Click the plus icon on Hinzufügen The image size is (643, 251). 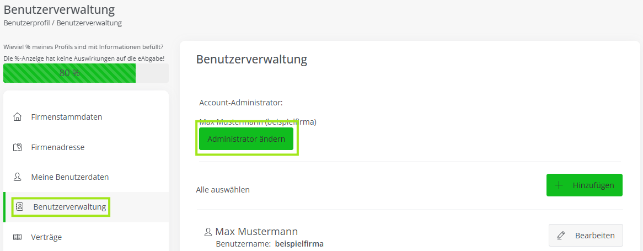(x=559, y=185)
